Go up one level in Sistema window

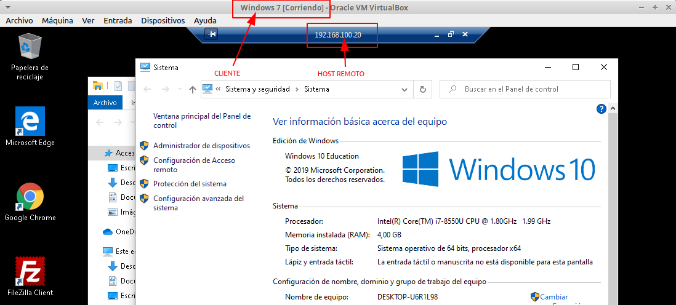(193, 89)
